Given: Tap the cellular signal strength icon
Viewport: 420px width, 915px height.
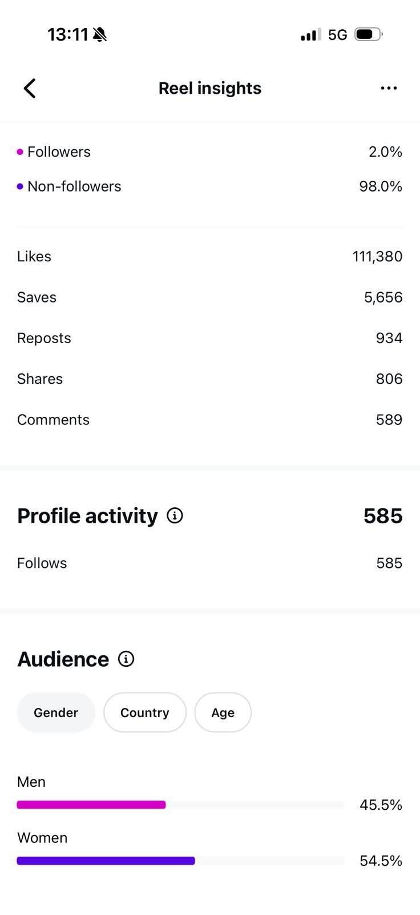Looking at the screenshot, I should pos(310,35).
